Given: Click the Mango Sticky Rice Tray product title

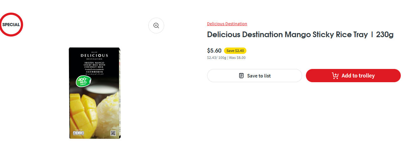Looking at the screenshot, I should pos(300,35).
